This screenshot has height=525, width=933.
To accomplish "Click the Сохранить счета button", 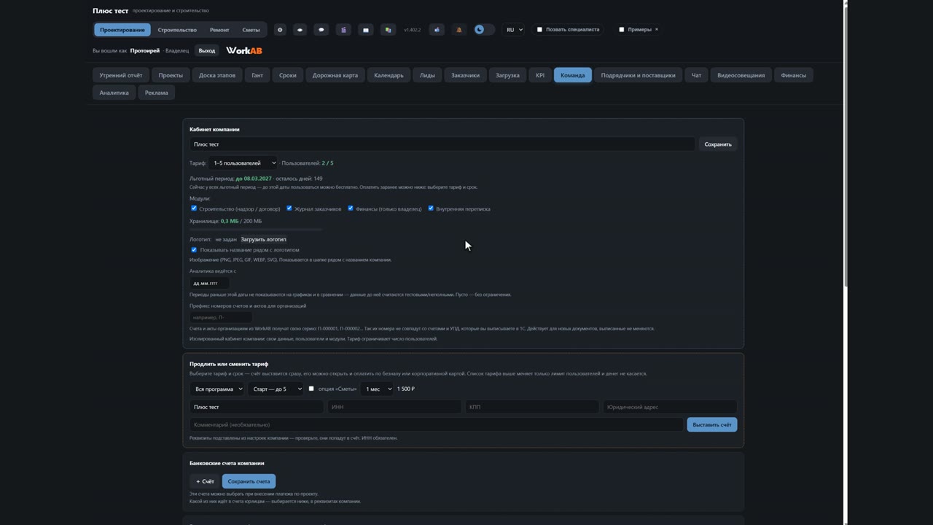I will click(249, 481).
